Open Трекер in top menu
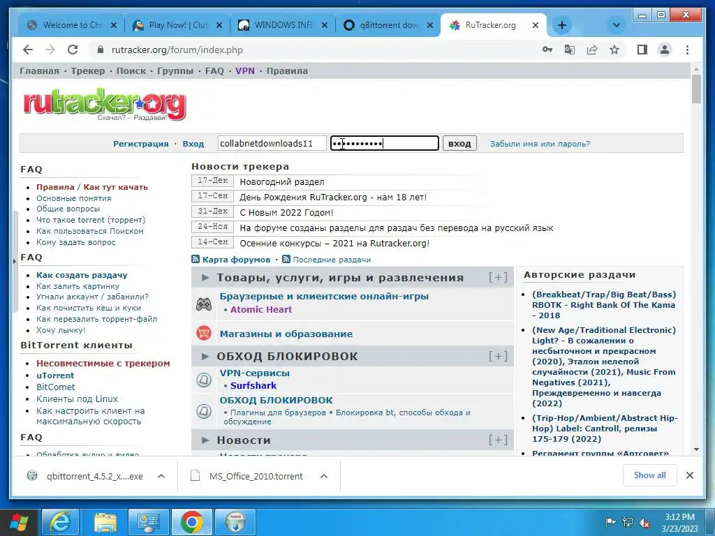Screen dimensions: 715x536 coord(87,70)
